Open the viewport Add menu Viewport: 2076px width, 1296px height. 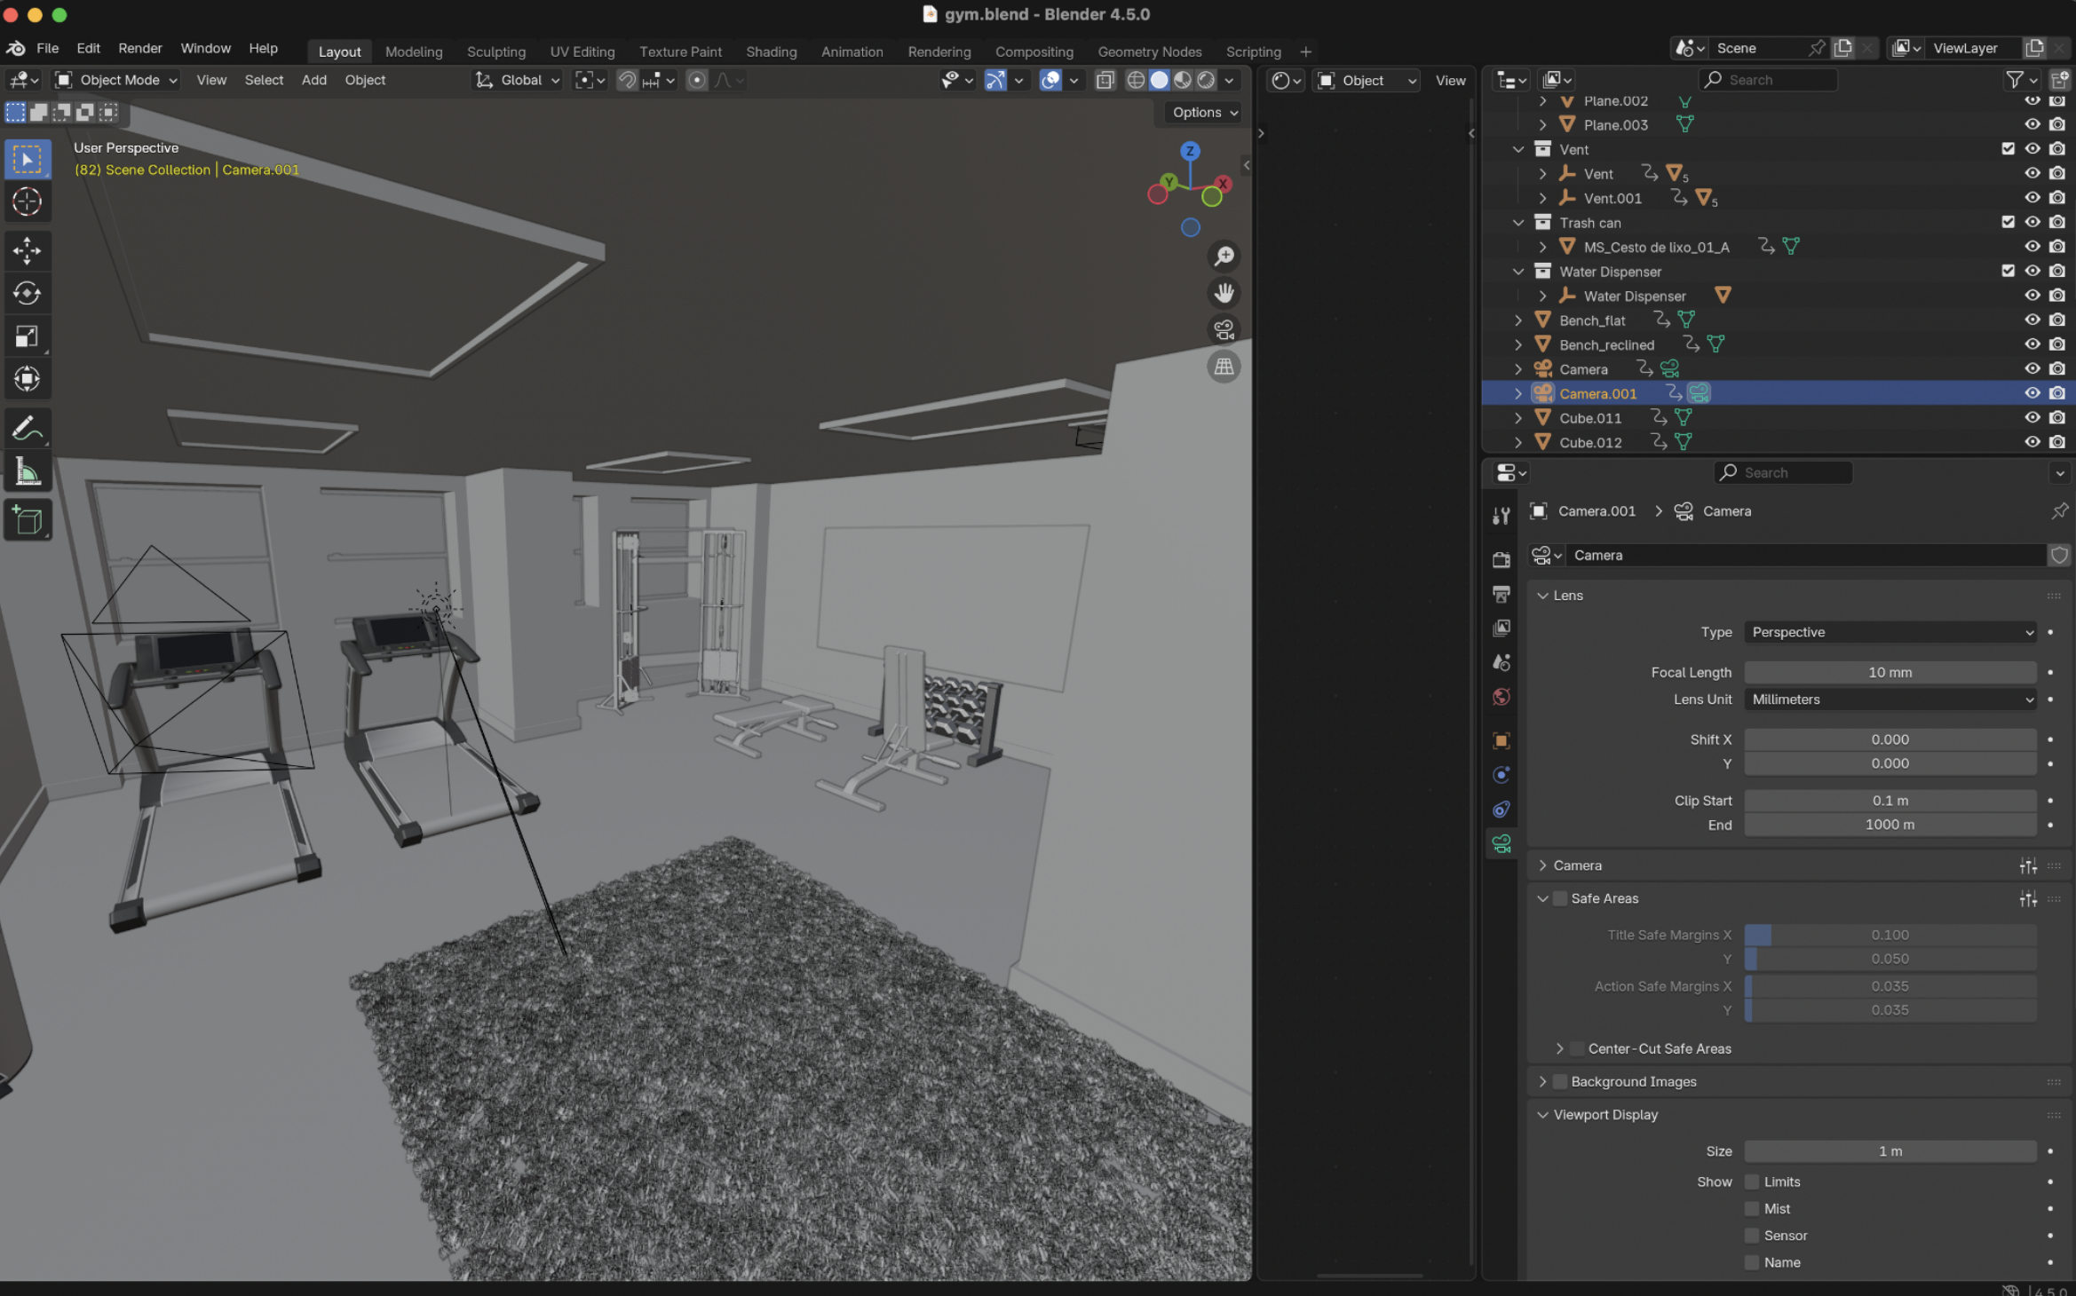point(313,81)
